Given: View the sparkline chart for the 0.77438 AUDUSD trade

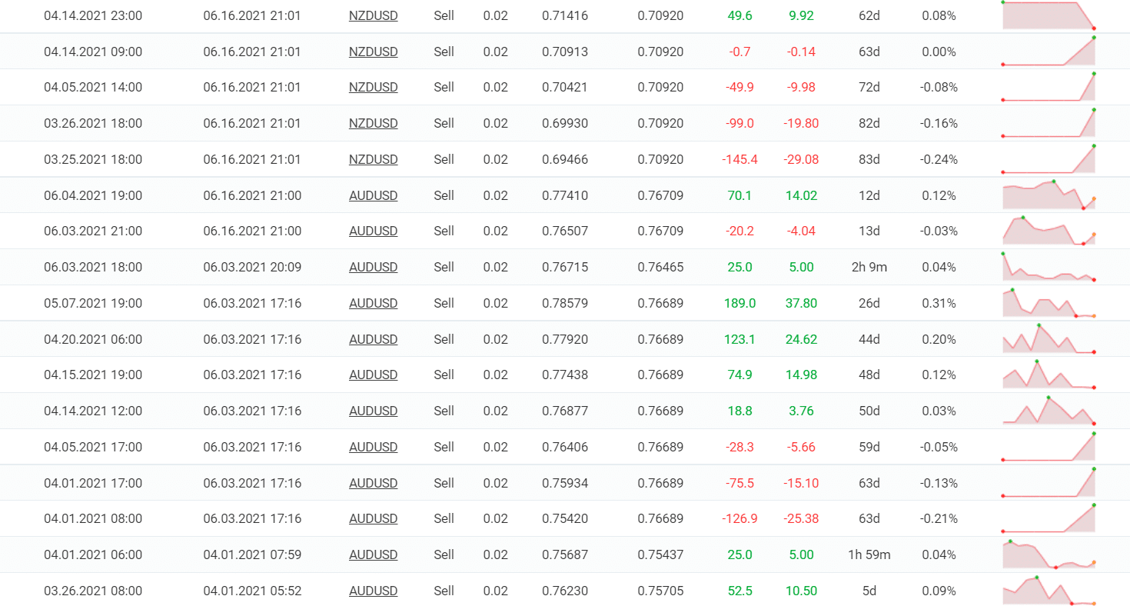Looking at the screenshot, I should pos(1049,375).
